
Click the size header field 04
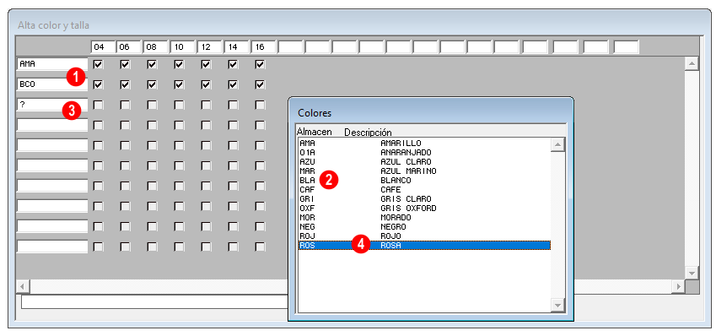(x=102, y=46)
